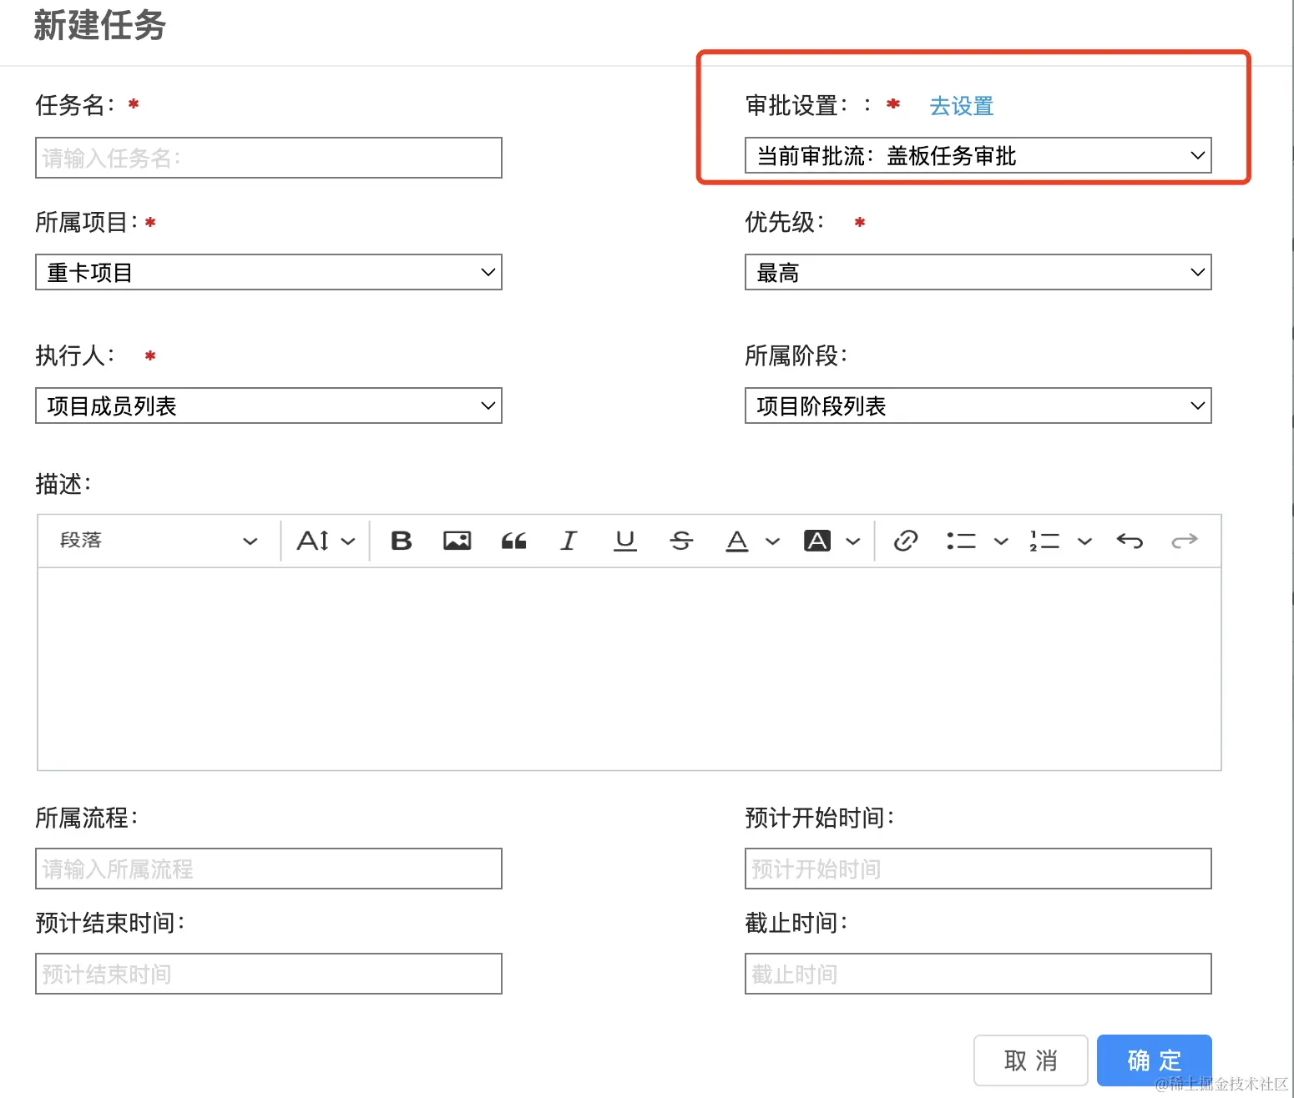Open 所属项目 dropdown showing 重卡项目
This screenshot has height=1098, width=1294.
click(269, 272)
